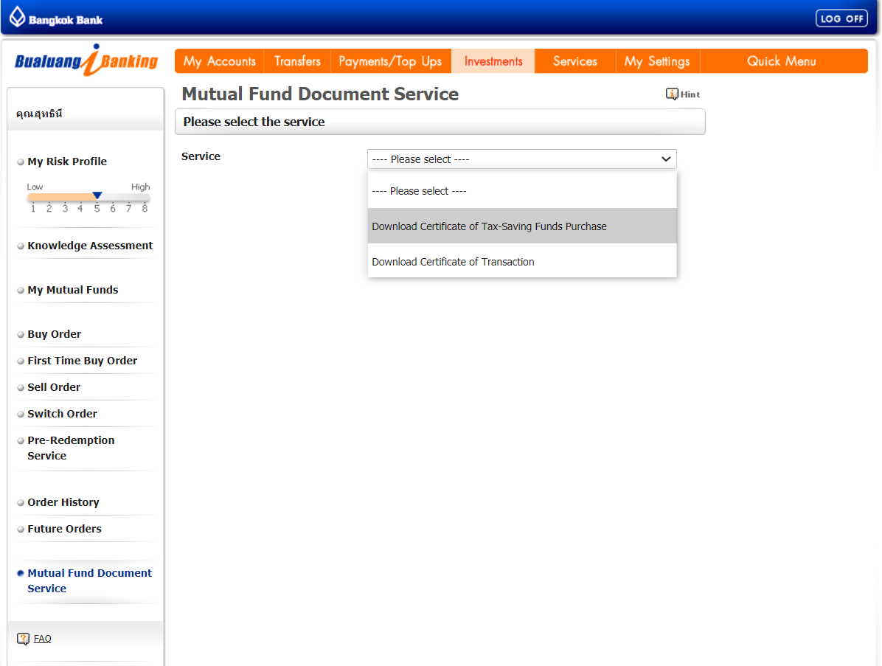This screenshot has height=666, width=882.
Task: Click the risk profile slider marker
Action: pos(97,194)
